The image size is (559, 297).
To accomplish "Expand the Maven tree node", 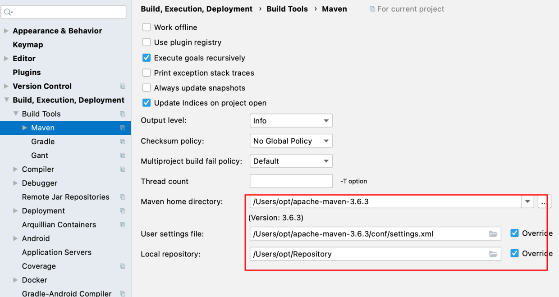I will coord(25,128).
